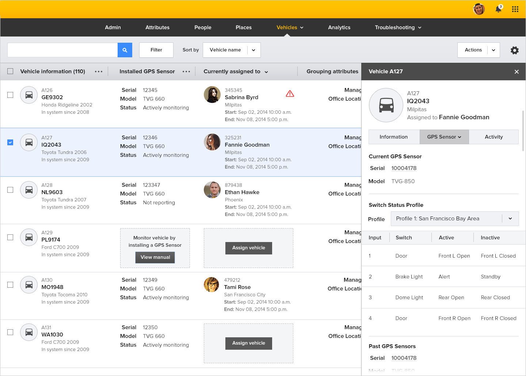The image size is (526, 376).
Task: Click into the vehicle search field
Action: coord(62,50)
